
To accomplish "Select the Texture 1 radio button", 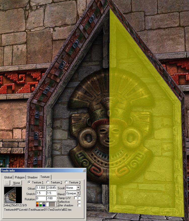I will tap(29, 182).
